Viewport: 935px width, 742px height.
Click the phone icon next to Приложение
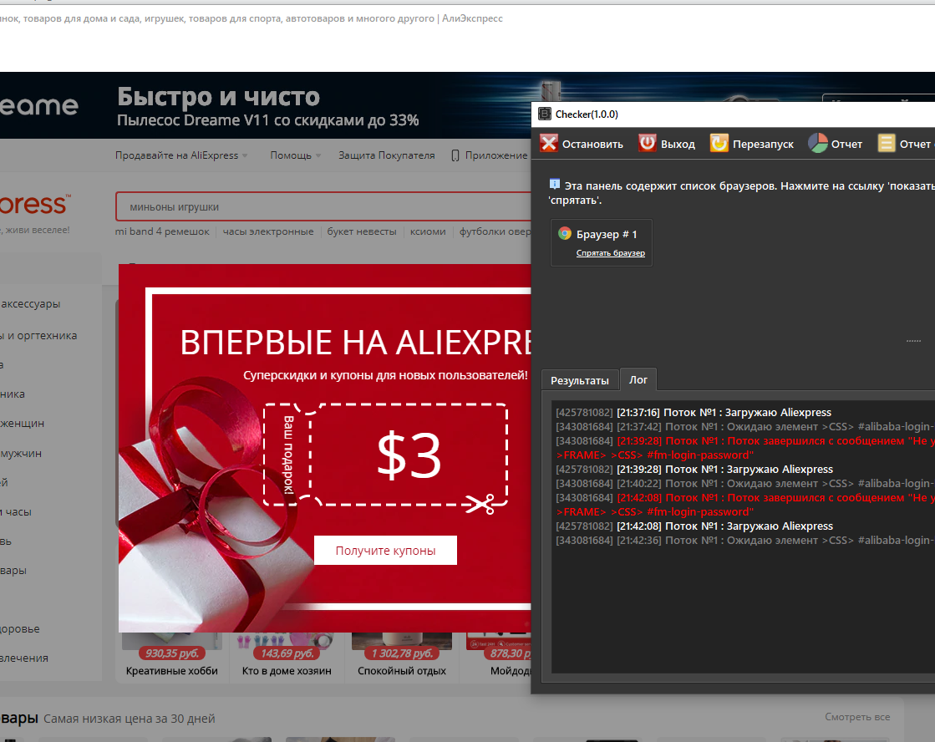tap(455, 155)
